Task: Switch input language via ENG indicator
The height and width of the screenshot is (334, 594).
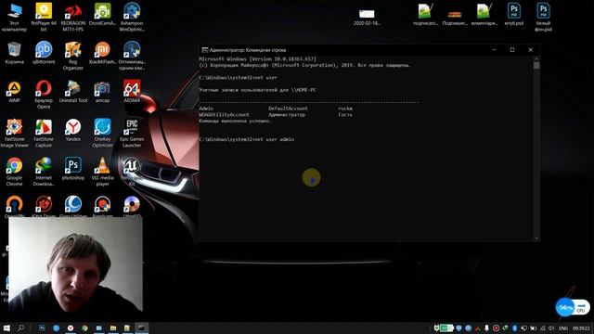Action: click(x=563, y=328)
